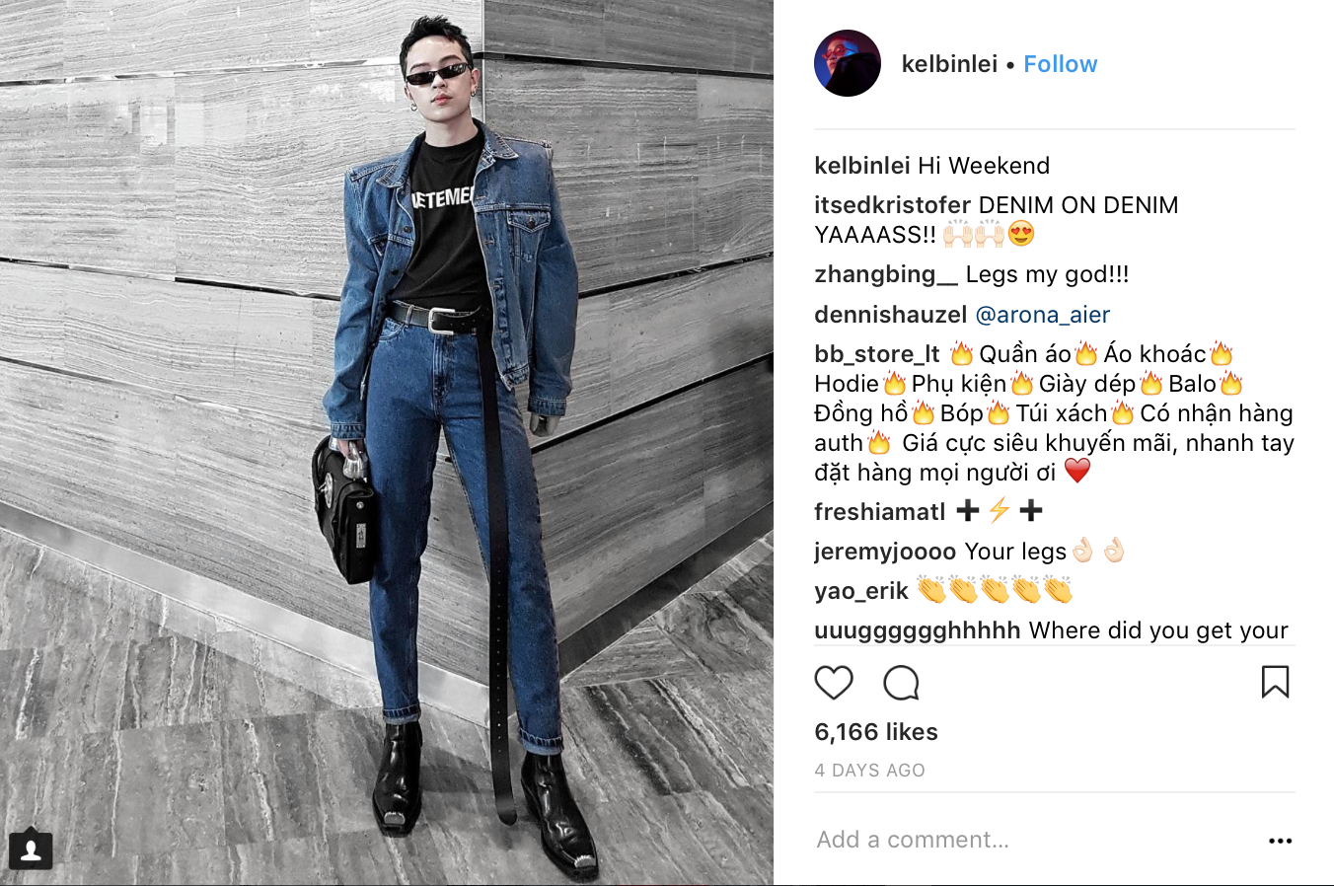
Task: Open dennishauzel commenter profile
Action: click(x=891, y=315)
